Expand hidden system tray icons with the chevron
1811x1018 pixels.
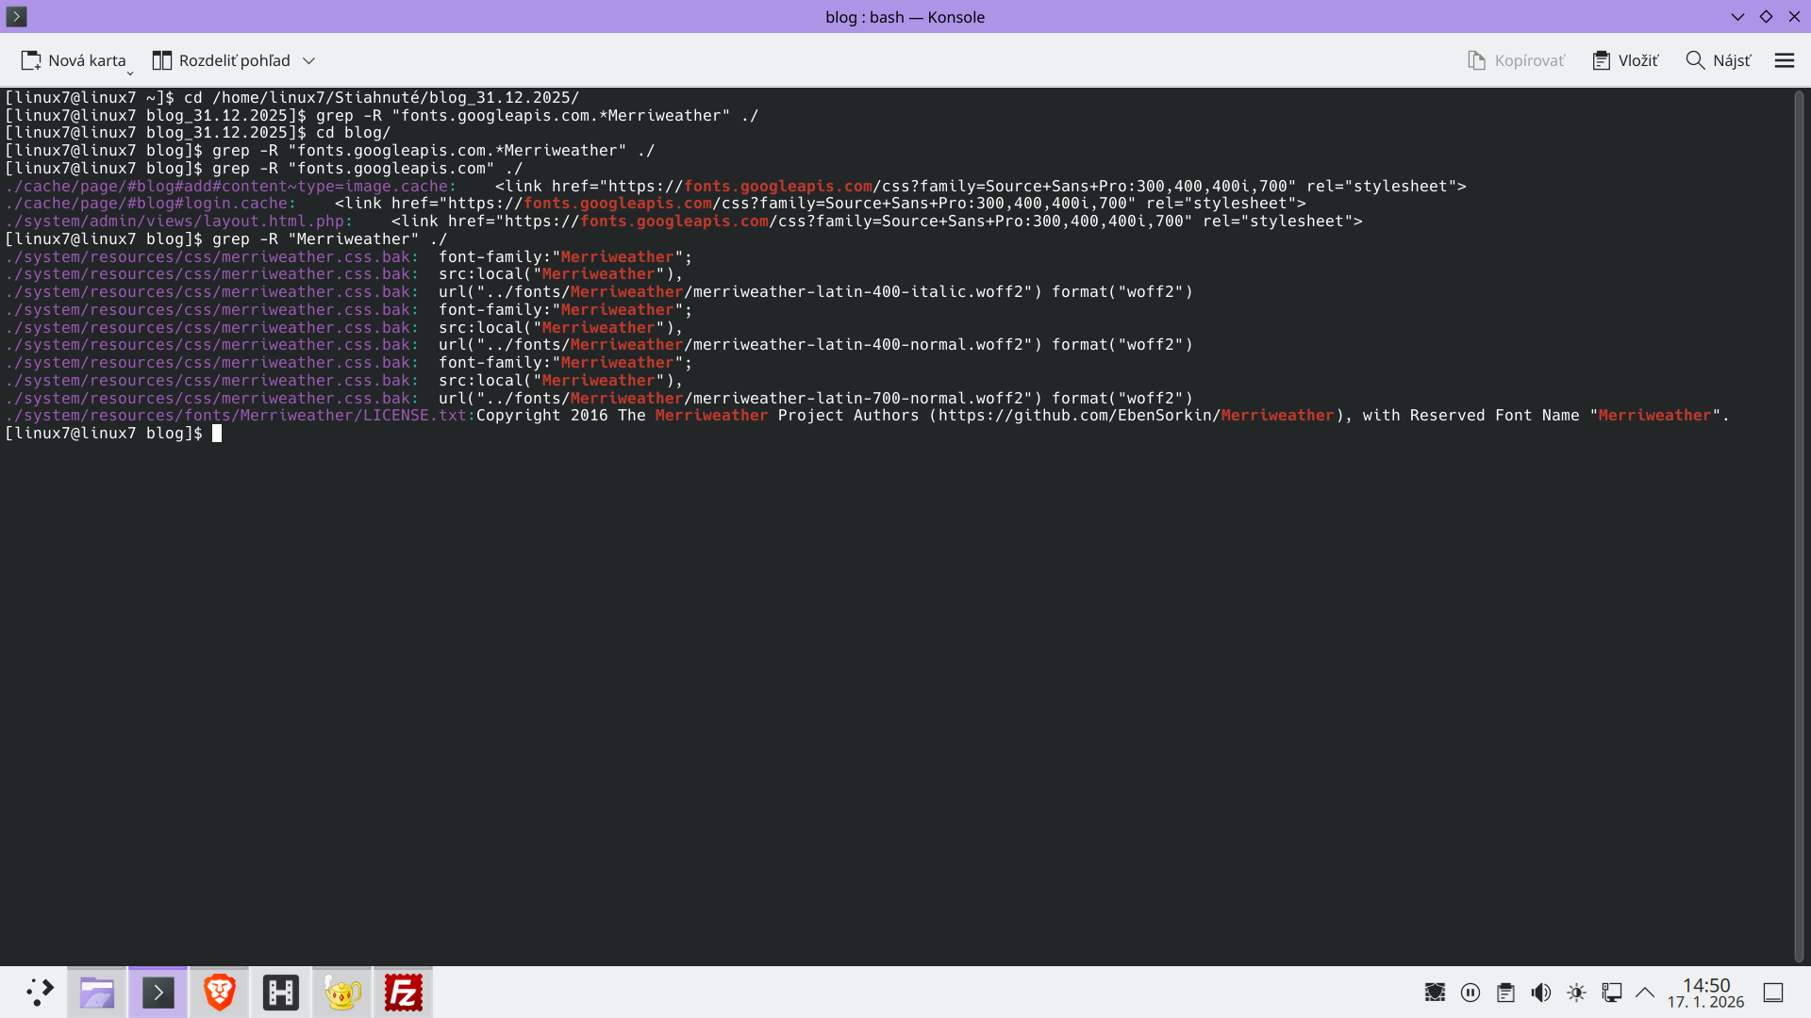1645,992
